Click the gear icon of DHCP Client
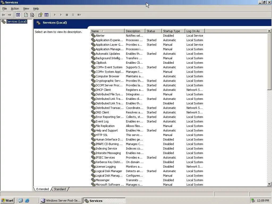This screenshot has width=272, height=204. tap(93, 90)
